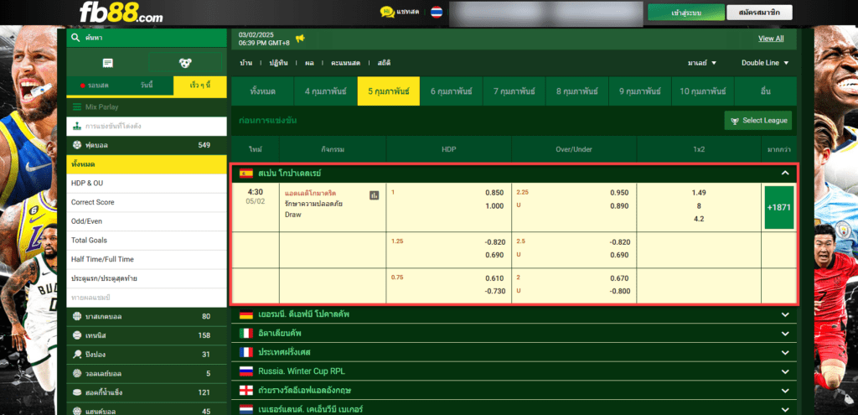Select HDP & OU market filter
Image resolution: width=858 pixels, height=415 pixels.
(x=147, y=184)
